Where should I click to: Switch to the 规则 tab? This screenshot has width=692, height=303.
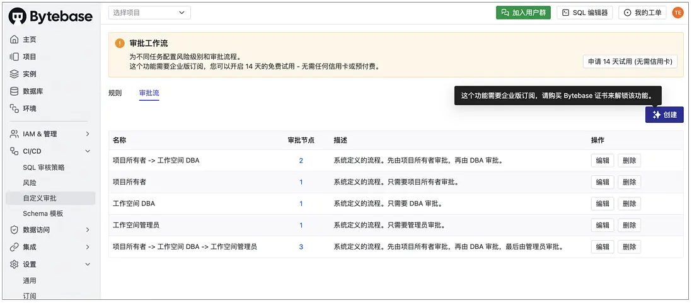point(115,93)
